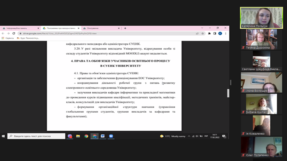
Task: Click the Windows Start button
Action: point(3,136)
